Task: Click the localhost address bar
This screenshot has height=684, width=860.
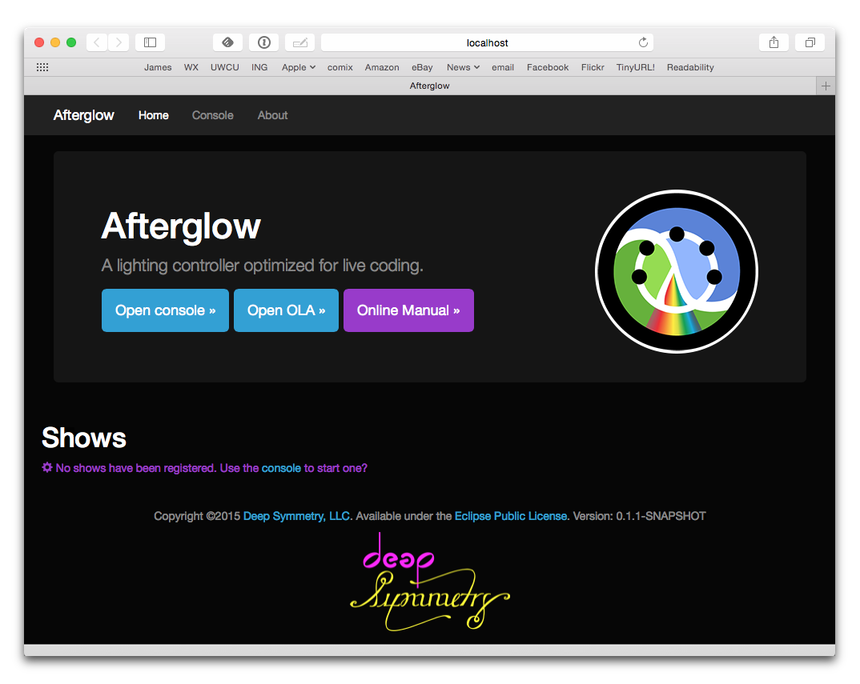Action: 486,42
